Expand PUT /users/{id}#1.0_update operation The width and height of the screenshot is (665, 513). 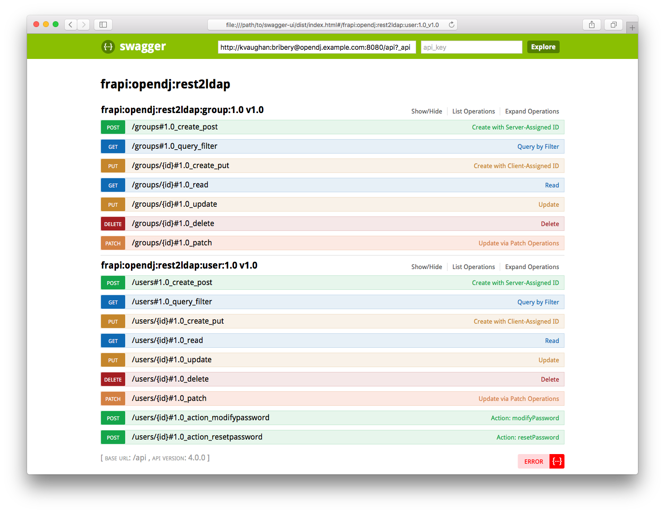[x=332, y=360]
